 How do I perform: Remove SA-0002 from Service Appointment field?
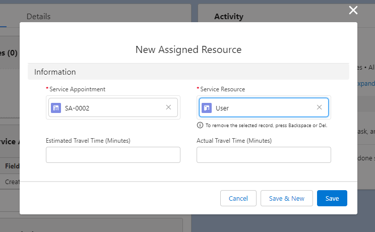(x=168, y=107)
